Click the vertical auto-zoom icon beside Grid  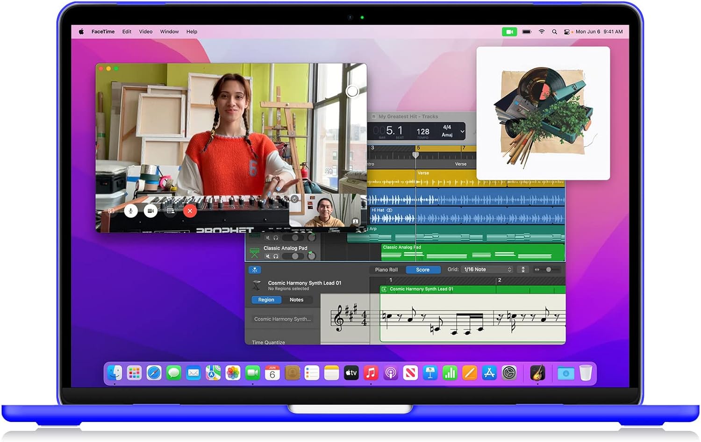point(523,270)
